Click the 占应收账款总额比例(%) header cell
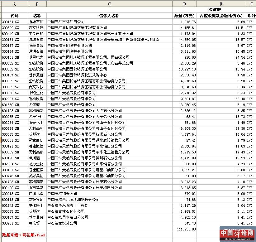Screen dimensions: 256x242 pos(221,16)
